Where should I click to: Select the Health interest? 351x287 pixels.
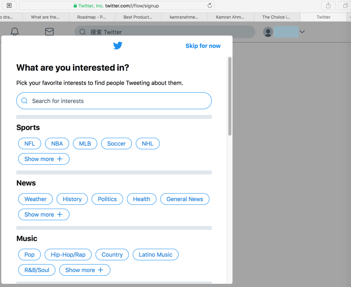142,199
